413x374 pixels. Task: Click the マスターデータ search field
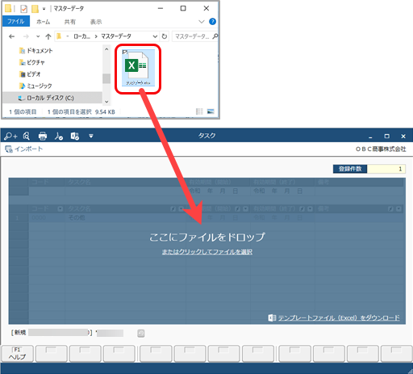(194, 36)
